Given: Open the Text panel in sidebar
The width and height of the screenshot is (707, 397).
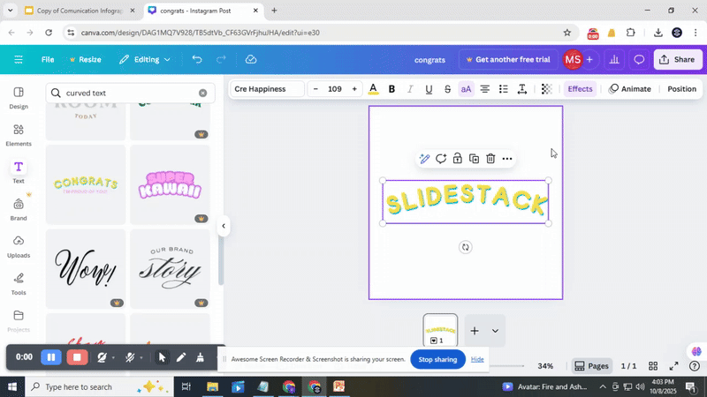Looking at the screenshot, I should [19, 171].
